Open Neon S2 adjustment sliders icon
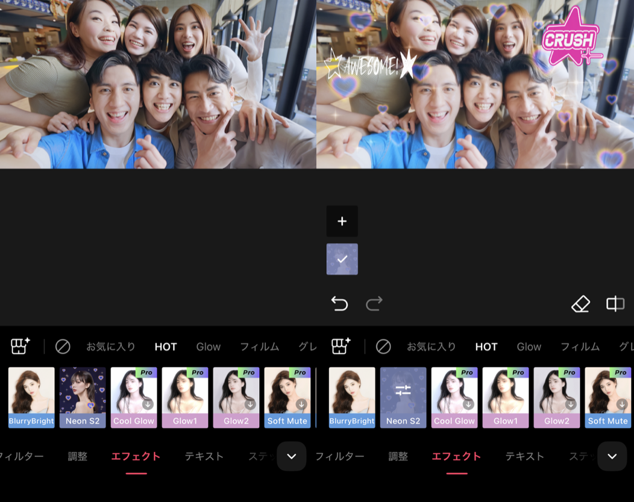Screen dimensions: 634x502 point(403,391)
